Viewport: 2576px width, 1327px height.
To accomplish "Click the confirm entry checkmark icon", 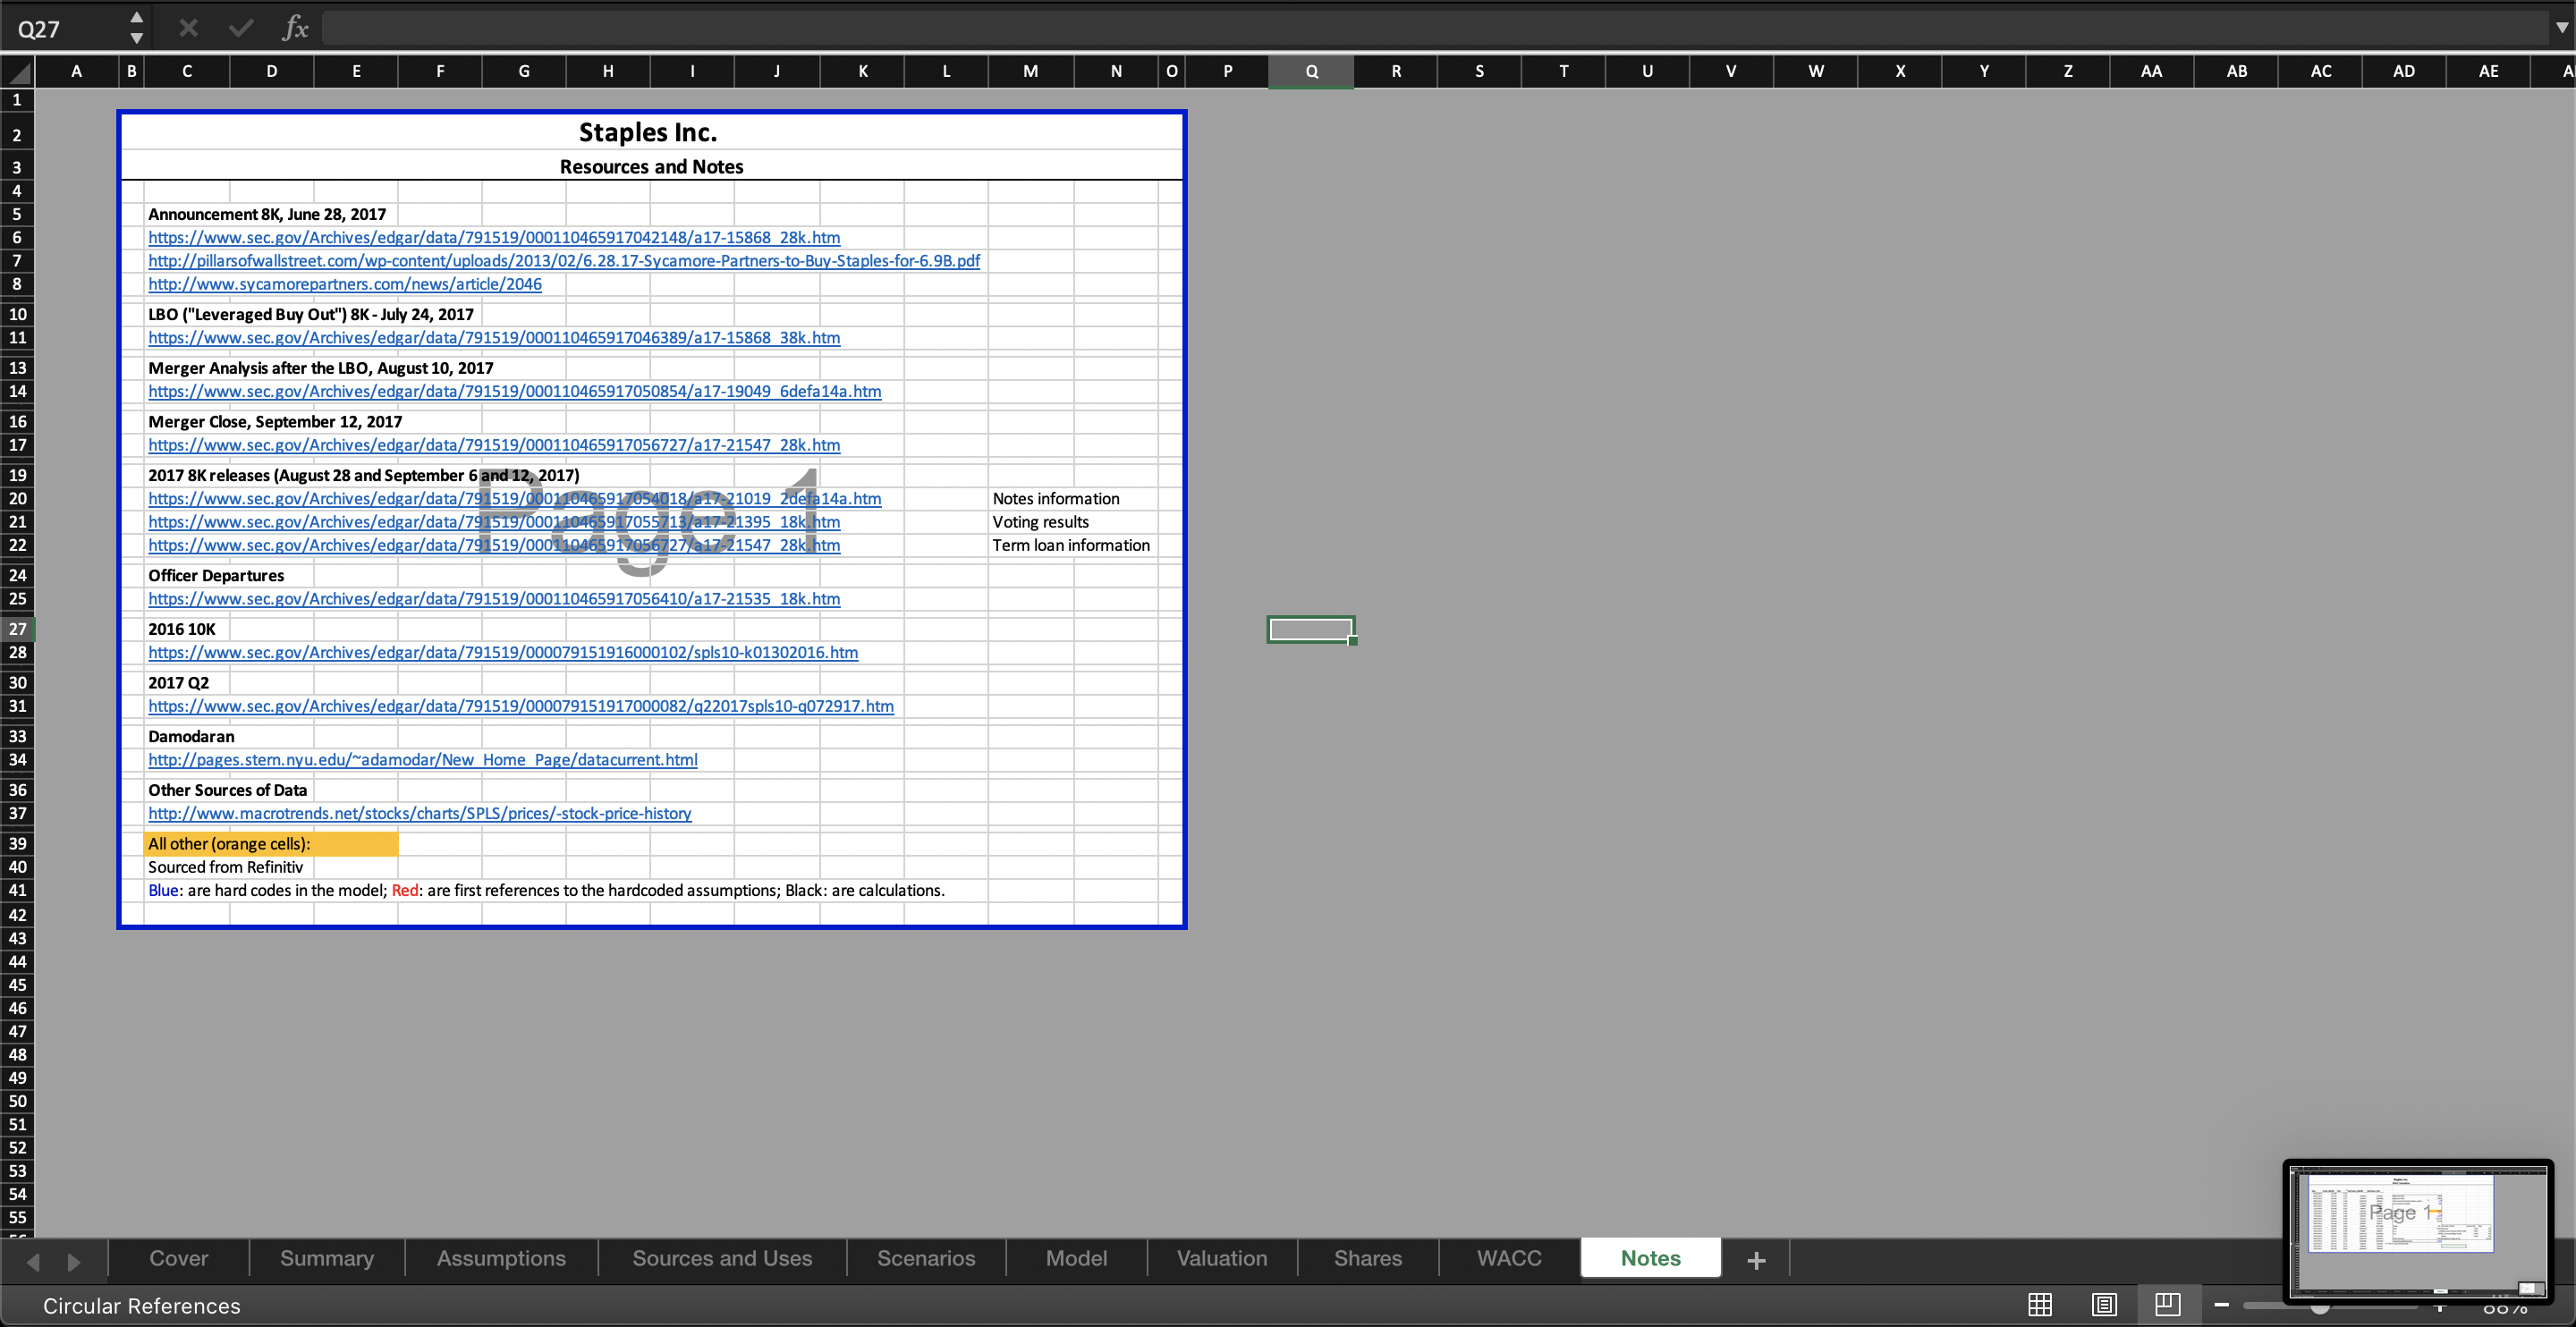I will coord(240,28).
